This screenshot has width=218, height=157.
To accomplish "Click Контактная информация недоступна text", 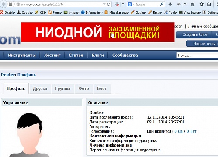I will tap(123, 140).
